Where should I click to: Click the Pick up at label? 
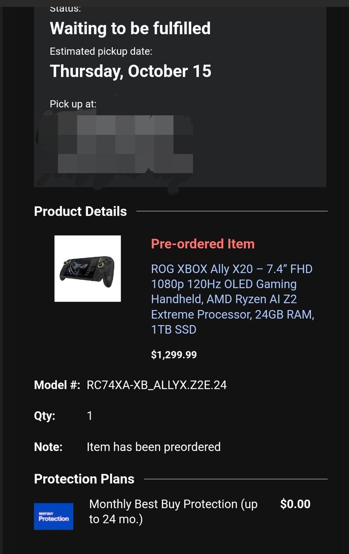[73, 104]
